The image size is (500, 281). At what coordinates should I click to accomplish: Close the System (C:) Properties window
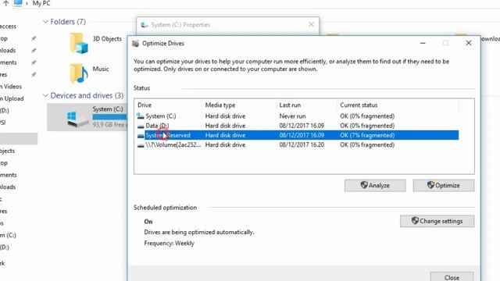pos(311,24)
